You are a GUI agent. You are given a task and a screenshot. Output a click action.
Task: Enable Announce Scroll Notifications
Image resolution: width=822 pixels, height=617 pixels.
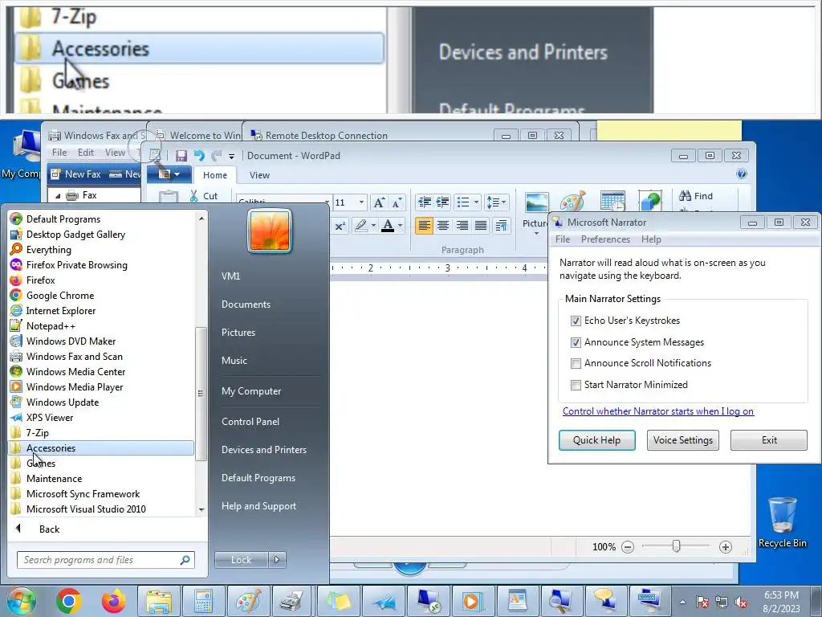point(576,363)
